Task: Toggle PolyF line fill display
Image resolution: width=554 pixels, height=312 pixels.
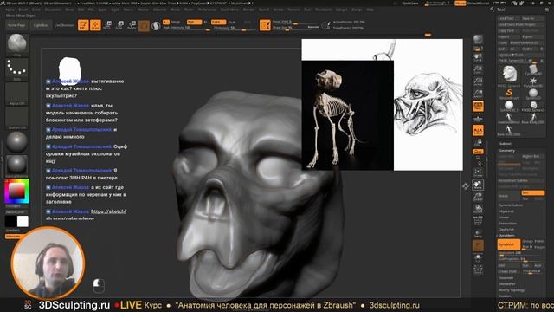Action: (x=478, y=221)
